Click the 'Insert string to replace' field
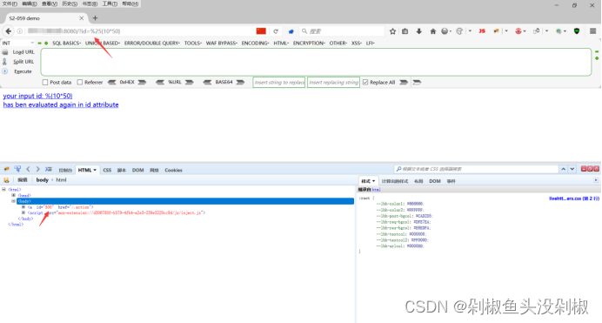602x323 pixels. 279,82
